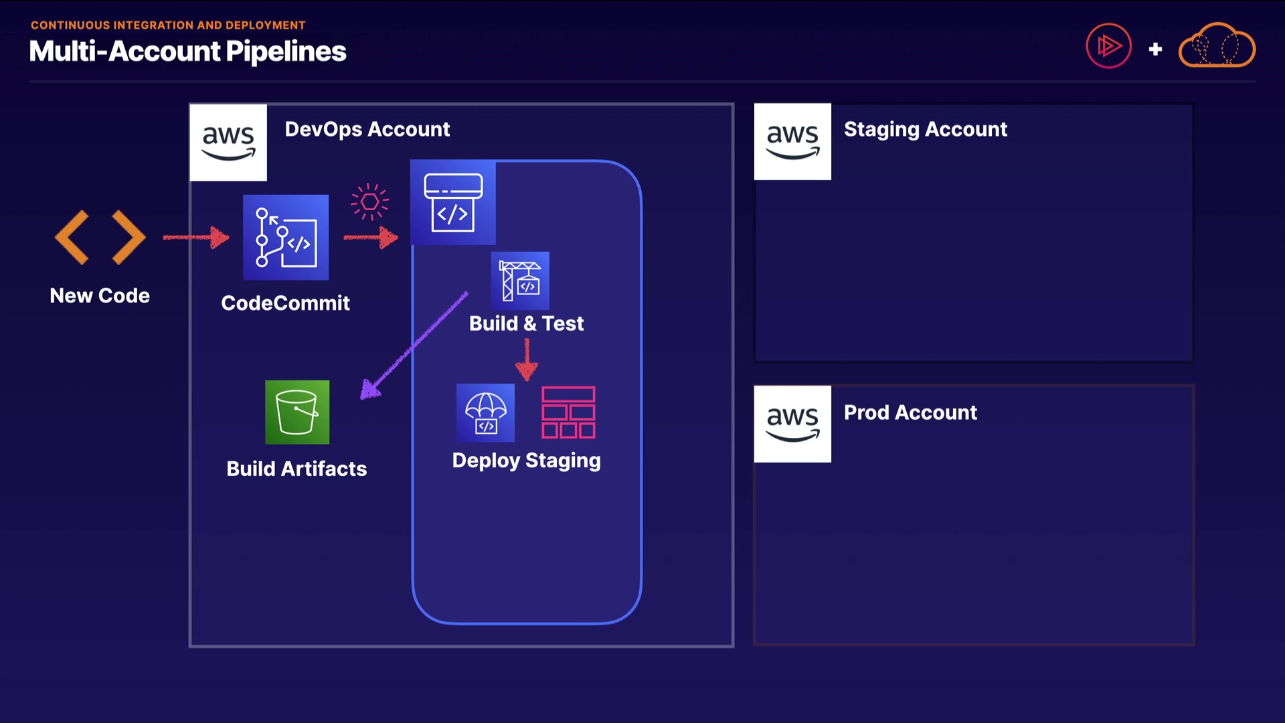Click the green S3 bucket icon
The image size is (1285, 723).
[297, 412]
